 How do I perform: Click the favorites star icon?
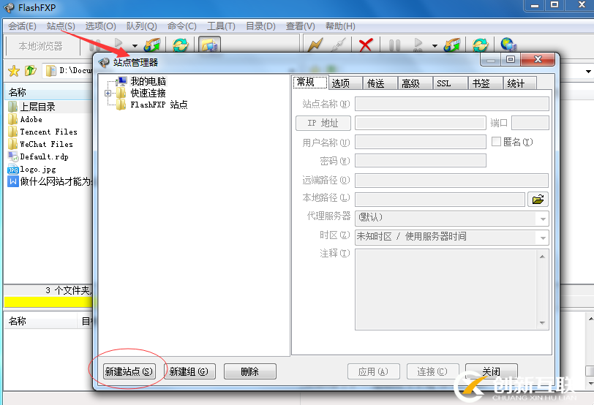(13, 71)
